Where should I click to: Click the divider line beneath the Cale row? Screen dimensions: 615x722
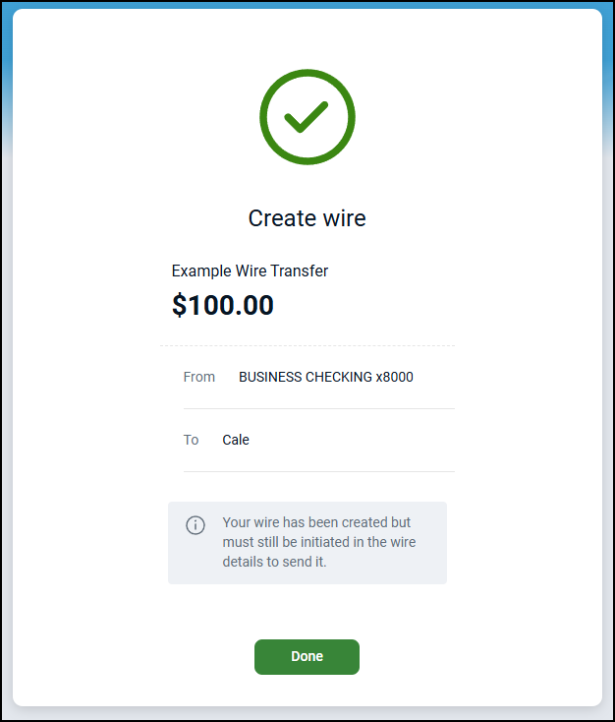[318, 471]
